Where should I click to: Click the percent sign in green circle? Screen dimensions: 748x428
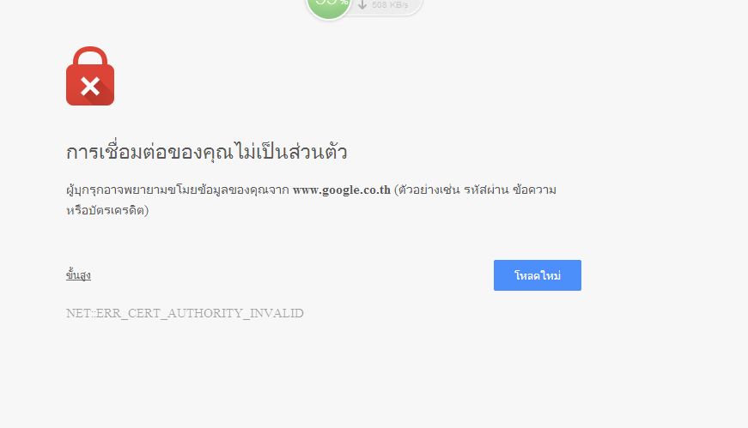tap(343, 3)
